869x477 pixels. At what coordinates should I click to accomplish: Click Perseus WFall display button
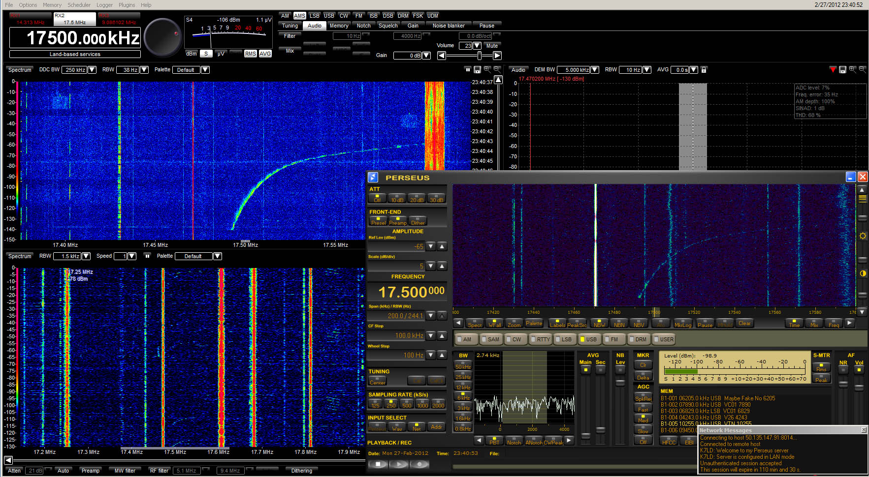[x=494, y=323]
